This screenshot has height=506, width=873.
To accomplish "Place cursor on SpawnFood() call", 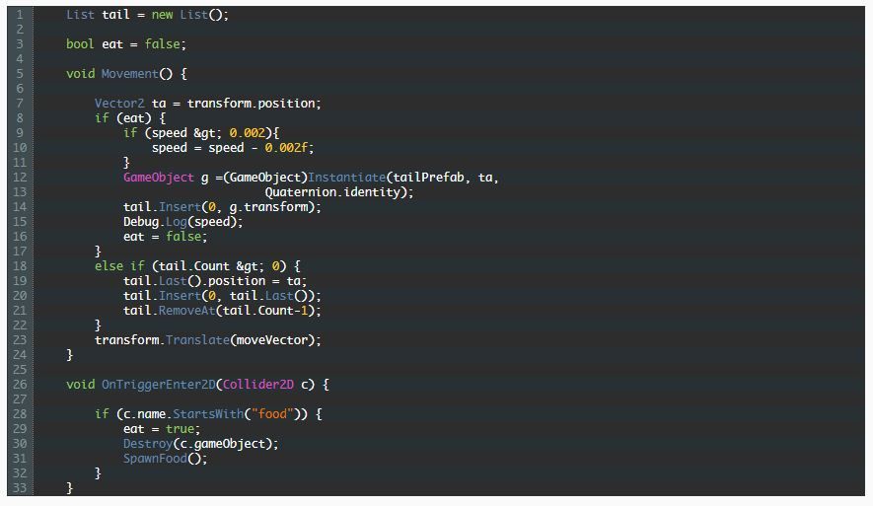I will [165, 458].
